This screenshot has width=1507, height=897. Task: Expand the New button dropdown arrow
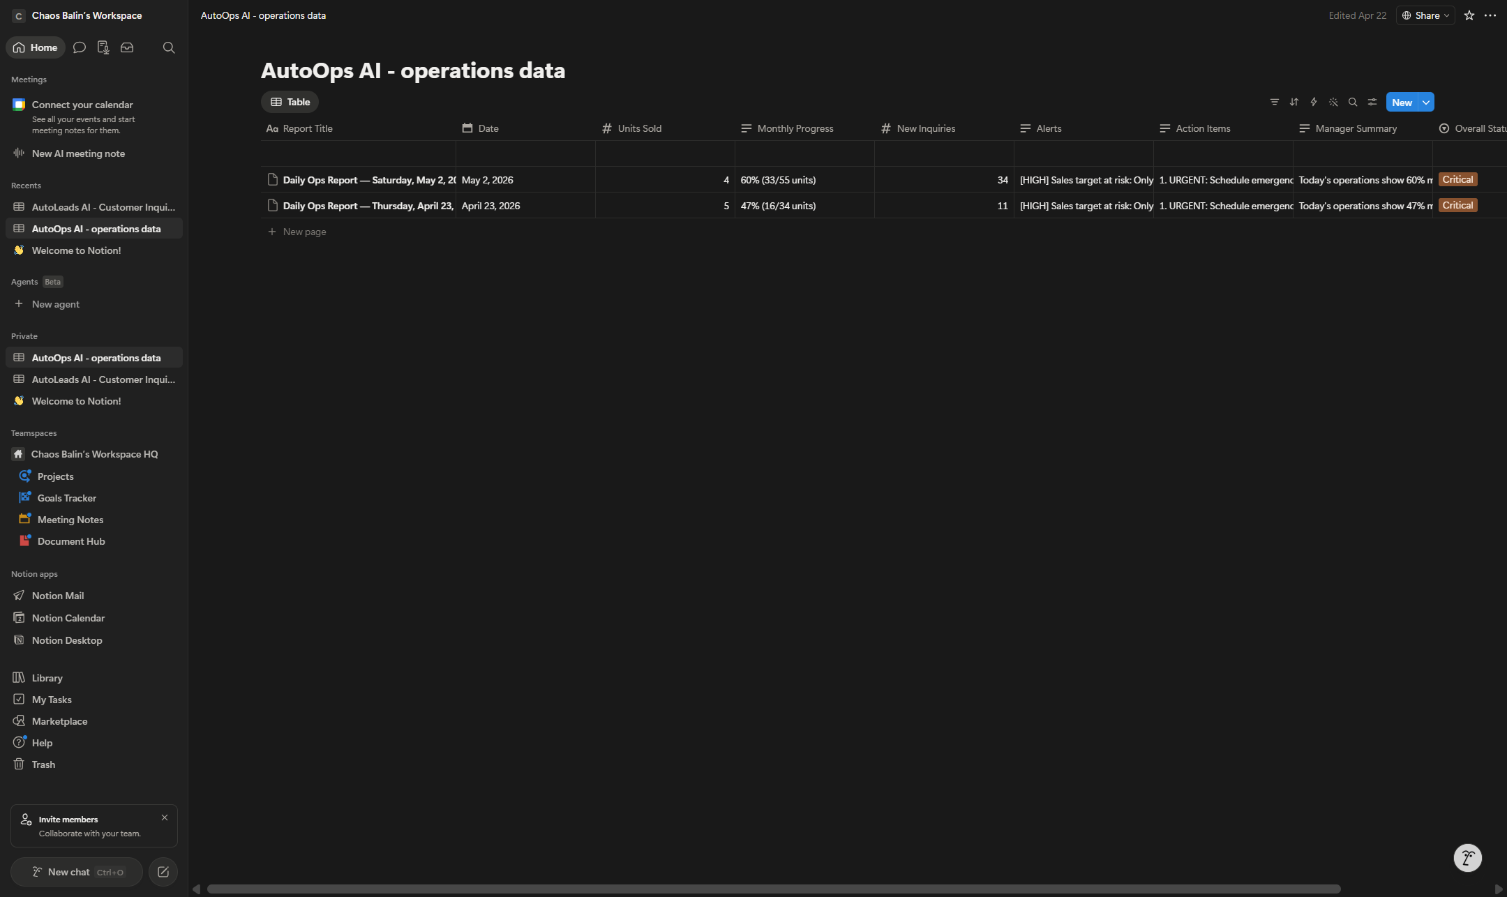1426,102
